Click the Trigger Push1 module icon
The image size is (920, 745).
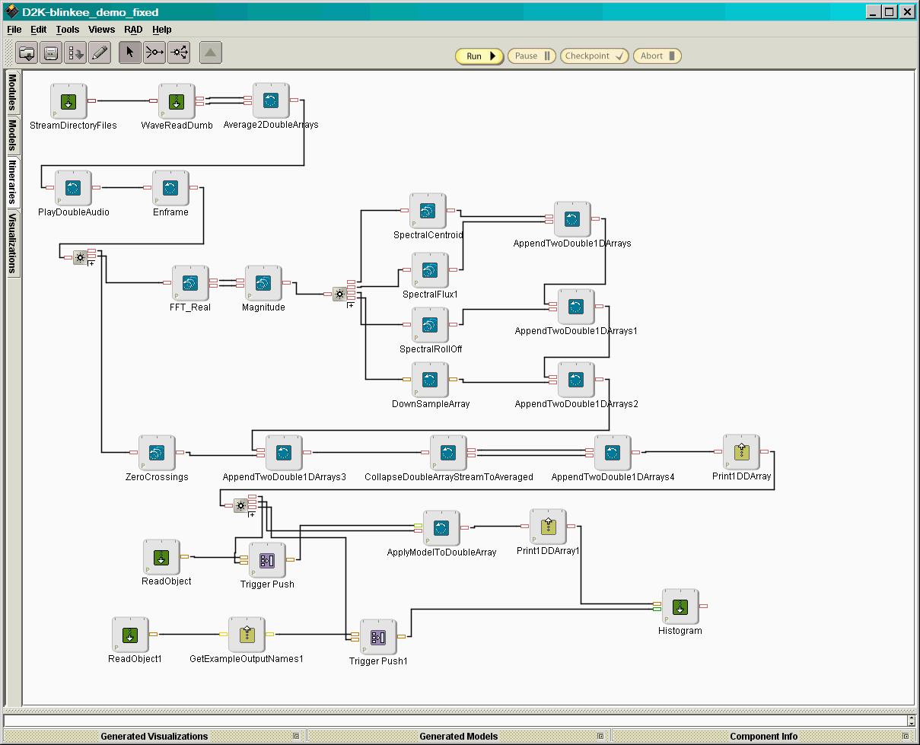(x=378, y=637)
